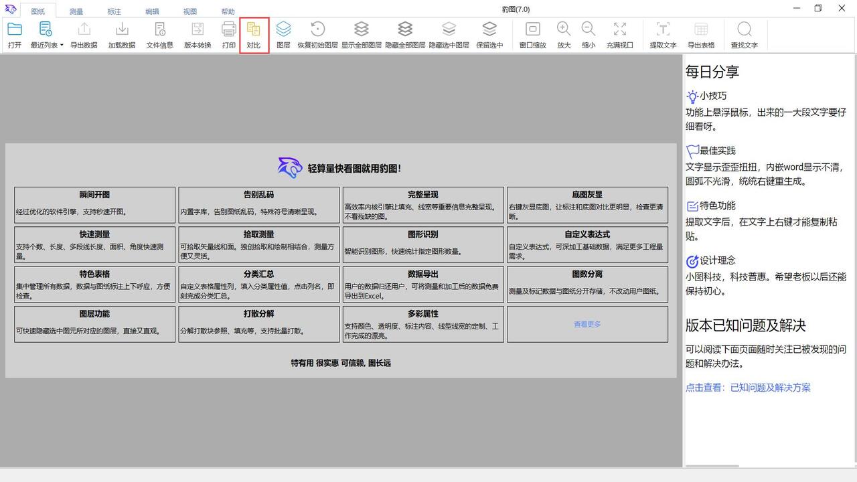This screenshot has height=482, width=857.
Task: Click the 图层功能 feature card
Action: pos(94,324)
